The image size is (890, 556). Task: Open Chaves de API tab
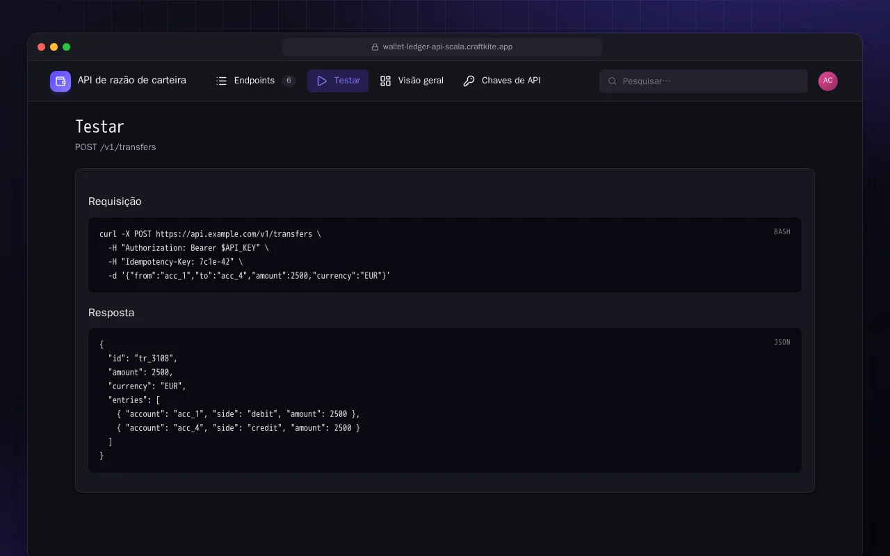coord(502,81)
